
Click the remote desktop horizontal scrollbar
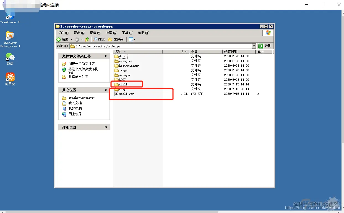point(112,212)
